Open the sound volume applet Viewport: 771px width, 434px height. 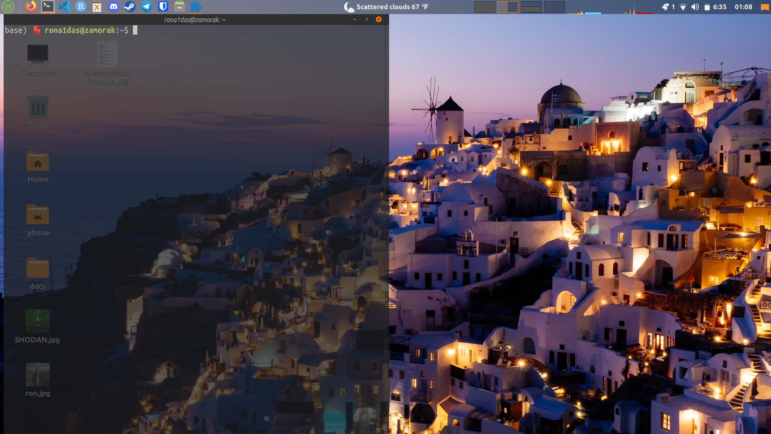tap(695, 7)
